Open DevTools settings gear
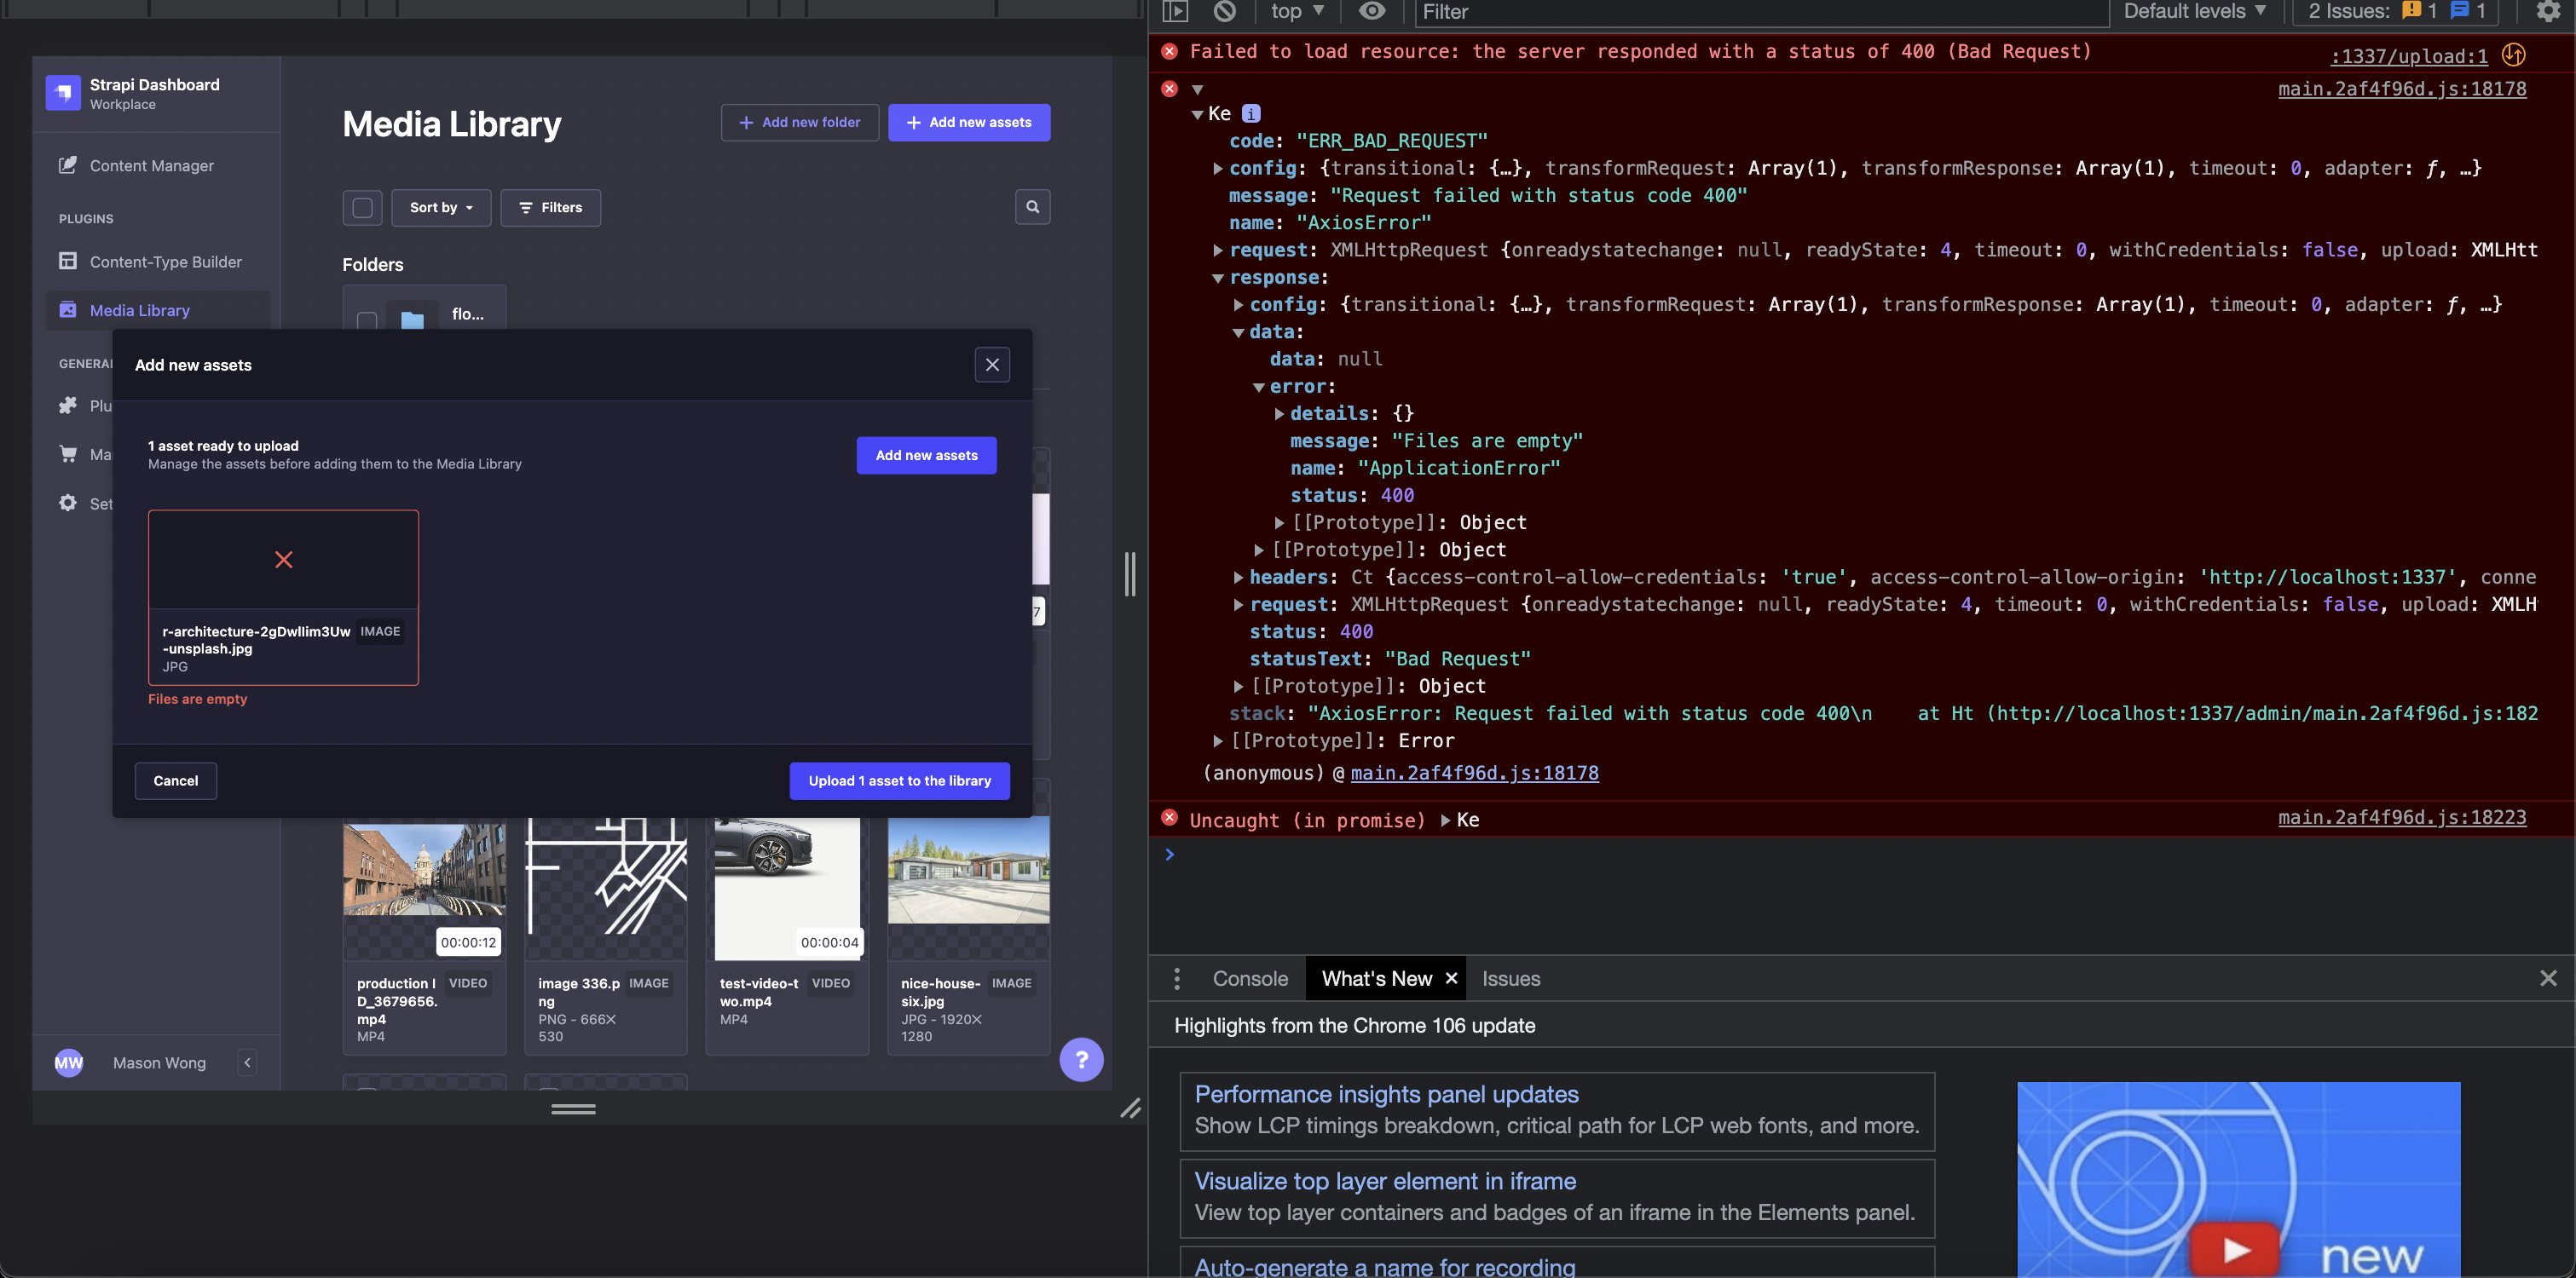 tap(2548, 12)
